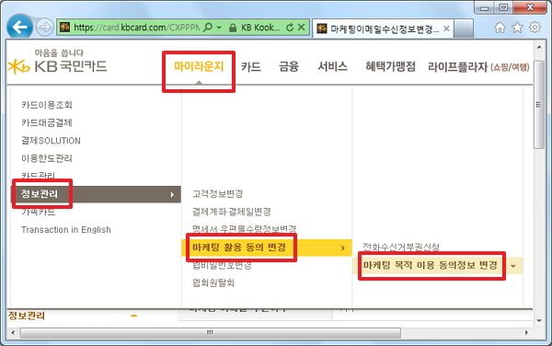
Task: Choose 마케팅 활용 동의 변경 submenu item
Action: click(x=239, y=248)
